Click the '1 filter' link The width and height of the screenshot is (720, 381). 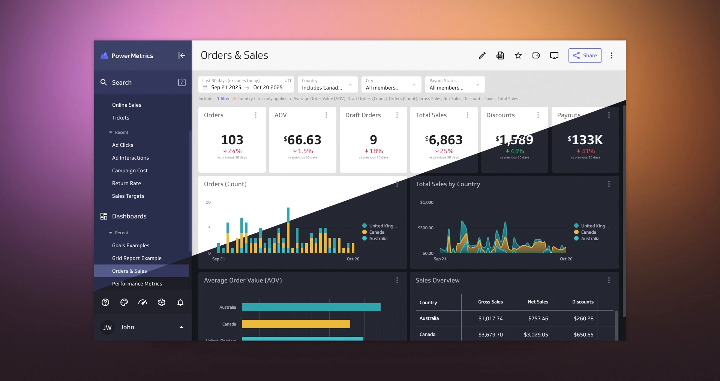223,99
